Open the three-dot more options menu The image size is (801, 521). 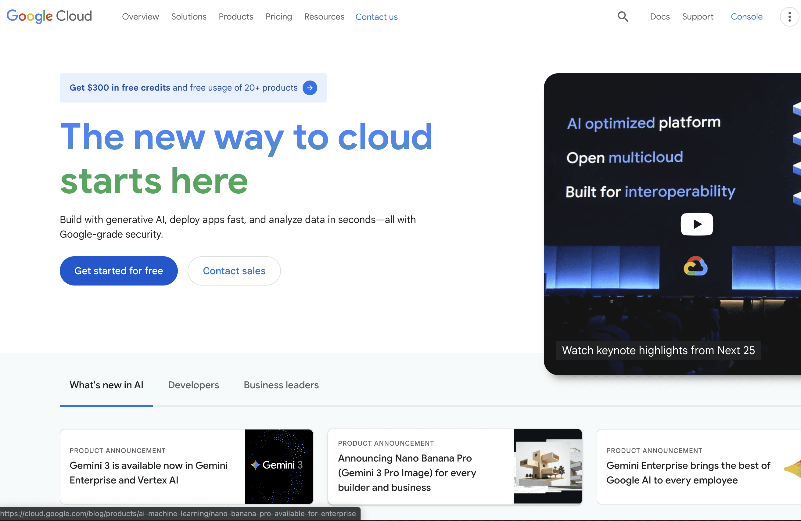pos(789,16)
